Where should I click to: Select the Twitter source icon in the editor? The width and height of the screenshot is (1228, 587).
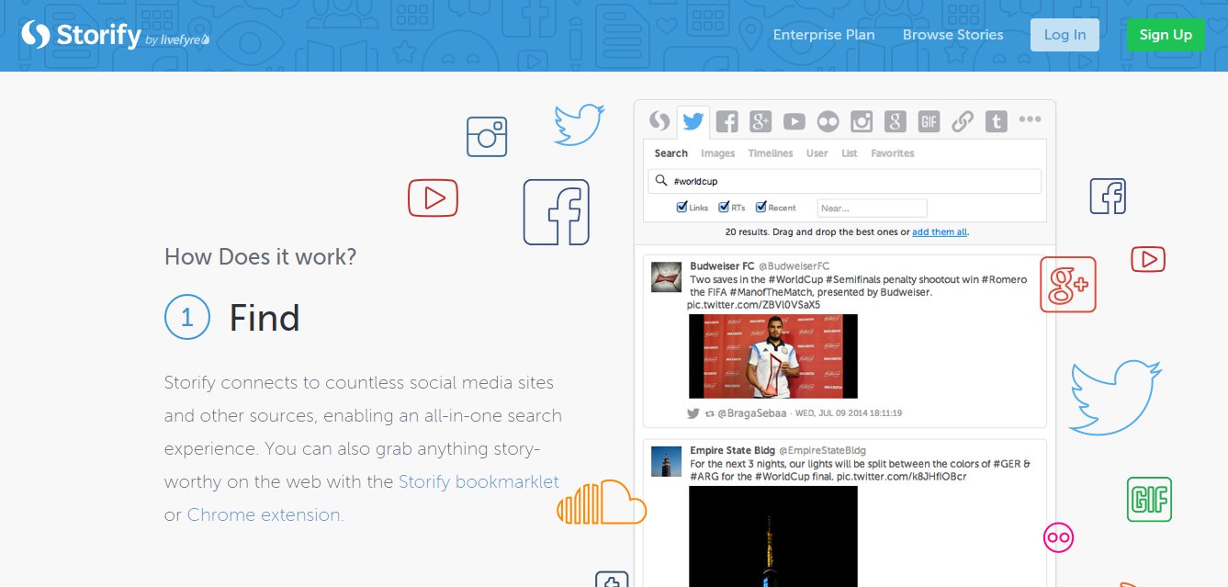pos(693,121)
